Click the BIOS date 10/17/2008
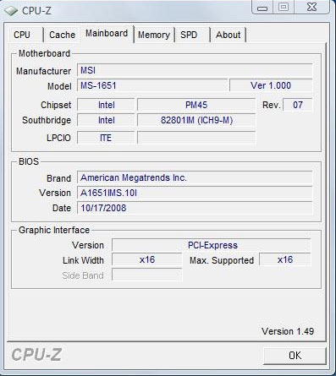This screenshot has width=336, height=376. point(195,208)
